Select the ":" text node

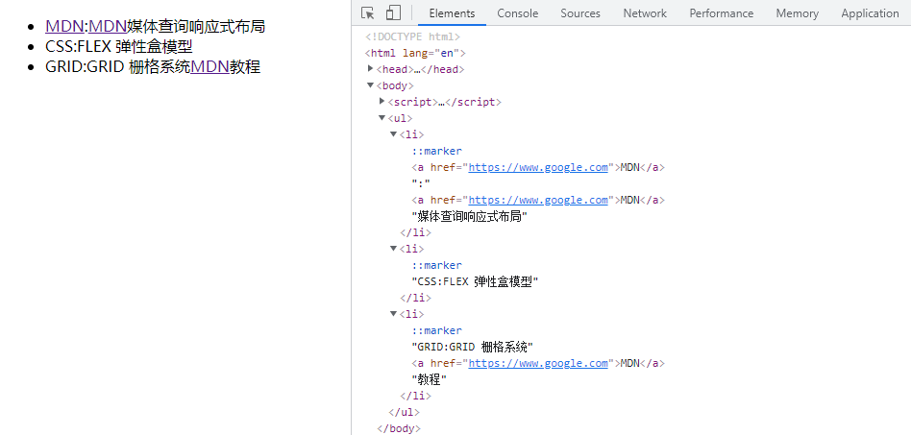[421, 183]
